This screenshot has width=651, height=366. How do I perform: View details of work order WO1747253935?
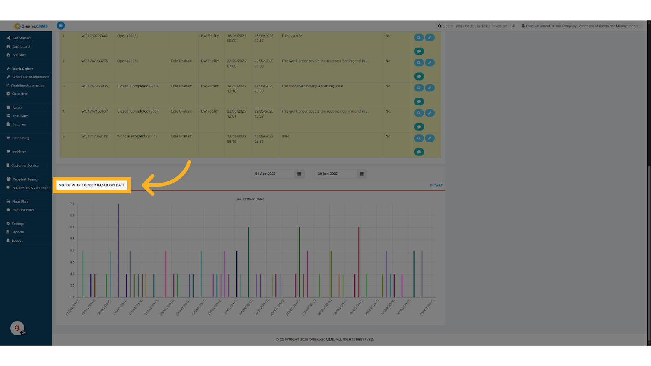[419, 88]
